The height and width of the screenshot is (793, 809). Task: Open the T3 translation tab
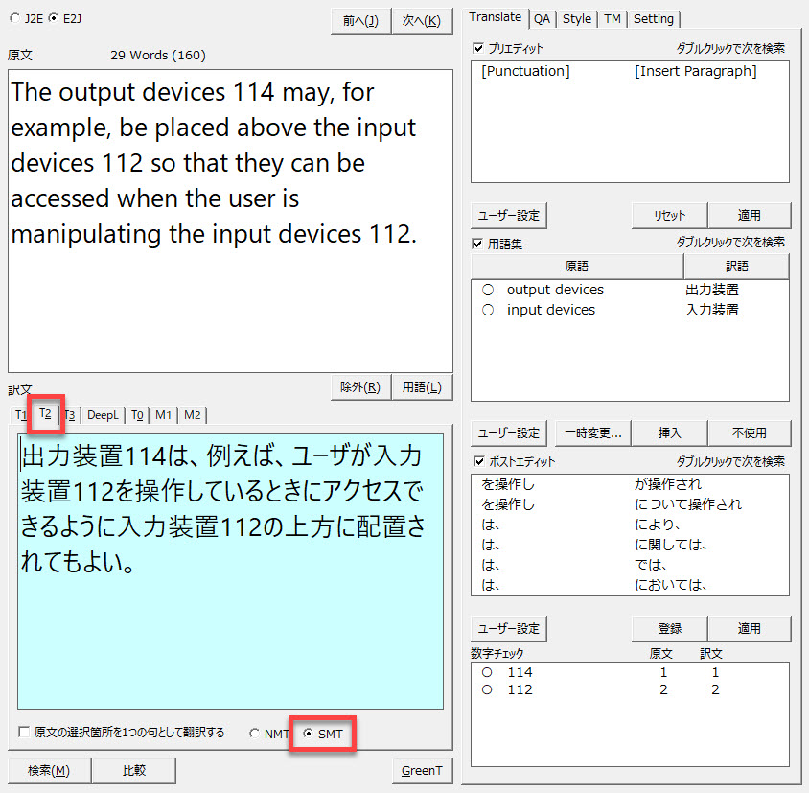coord(69,415)
